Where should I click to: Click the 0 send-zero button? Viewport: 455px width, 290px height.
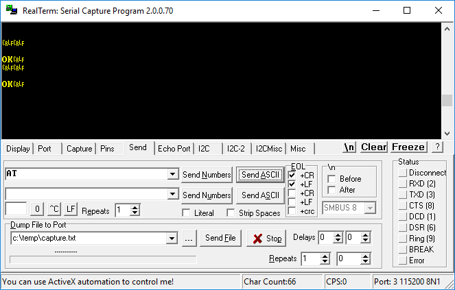pyautogui.click(x=37, y=209)
